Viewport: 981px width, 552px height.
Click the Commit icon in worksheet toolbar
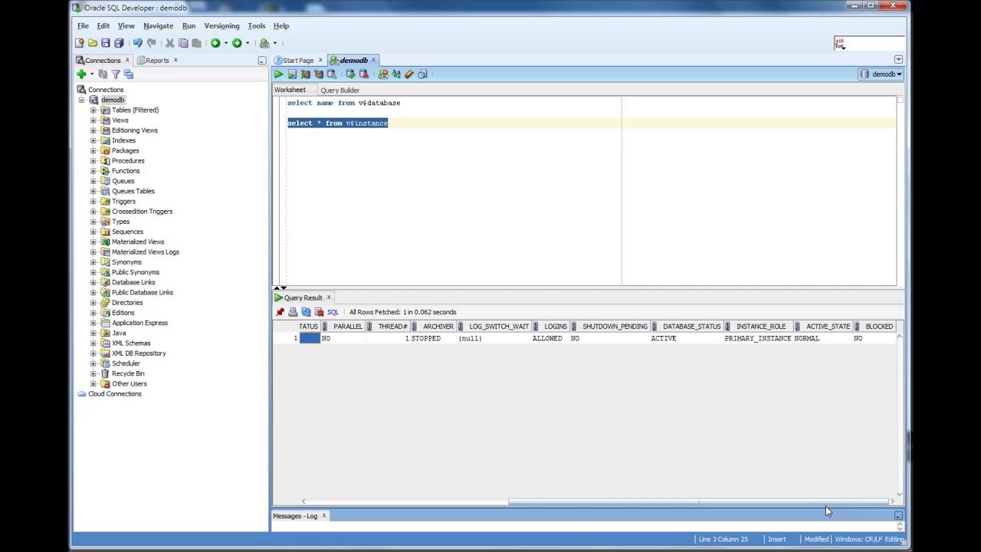tap(350, 74)
